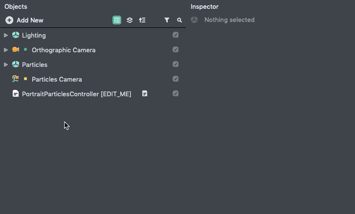355x214 pixels.
Task: Switch to layers view icon
Action: [x=130, y=20]
